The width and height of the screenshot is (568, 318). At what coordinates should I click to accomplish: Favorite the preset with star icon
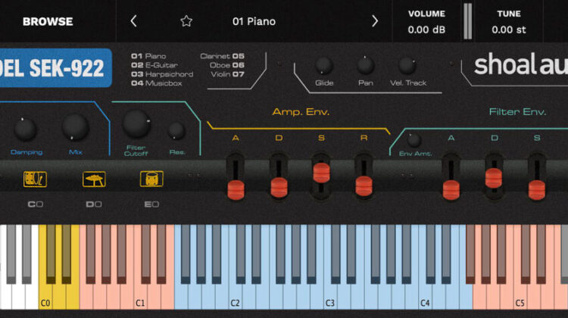click(186, 21)
